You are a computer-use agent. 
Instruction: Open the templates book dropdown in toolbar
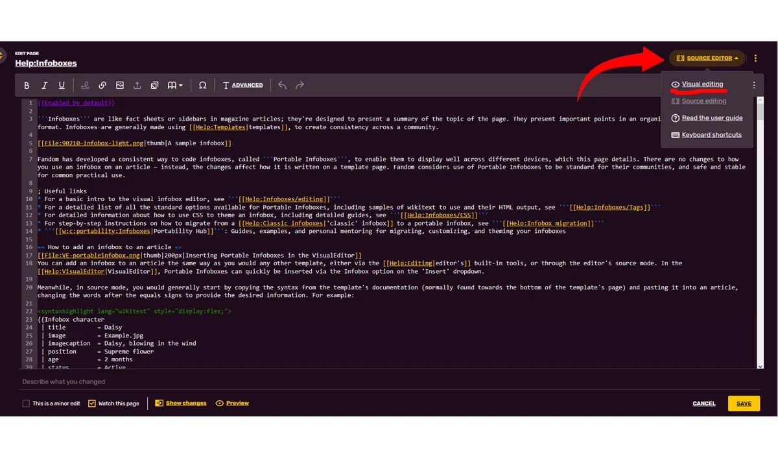173,85
